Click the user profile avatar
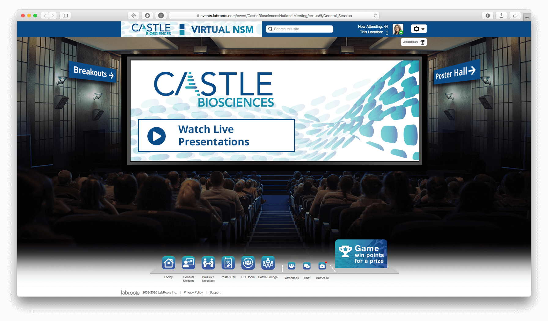Image resolution: width=548 pixels, height=321 pixels. click(398, 29)
